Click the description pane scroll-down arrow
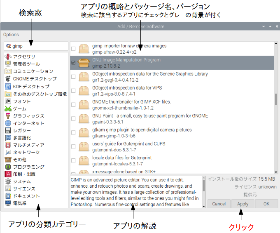Screen dimensions: 280x233 [x=204, y=206]
